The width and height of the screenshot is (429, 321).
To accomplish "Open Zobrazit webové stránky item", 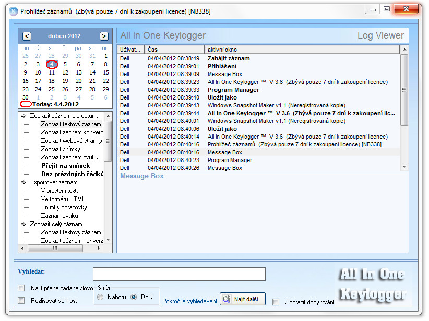I will click(71, 141).
